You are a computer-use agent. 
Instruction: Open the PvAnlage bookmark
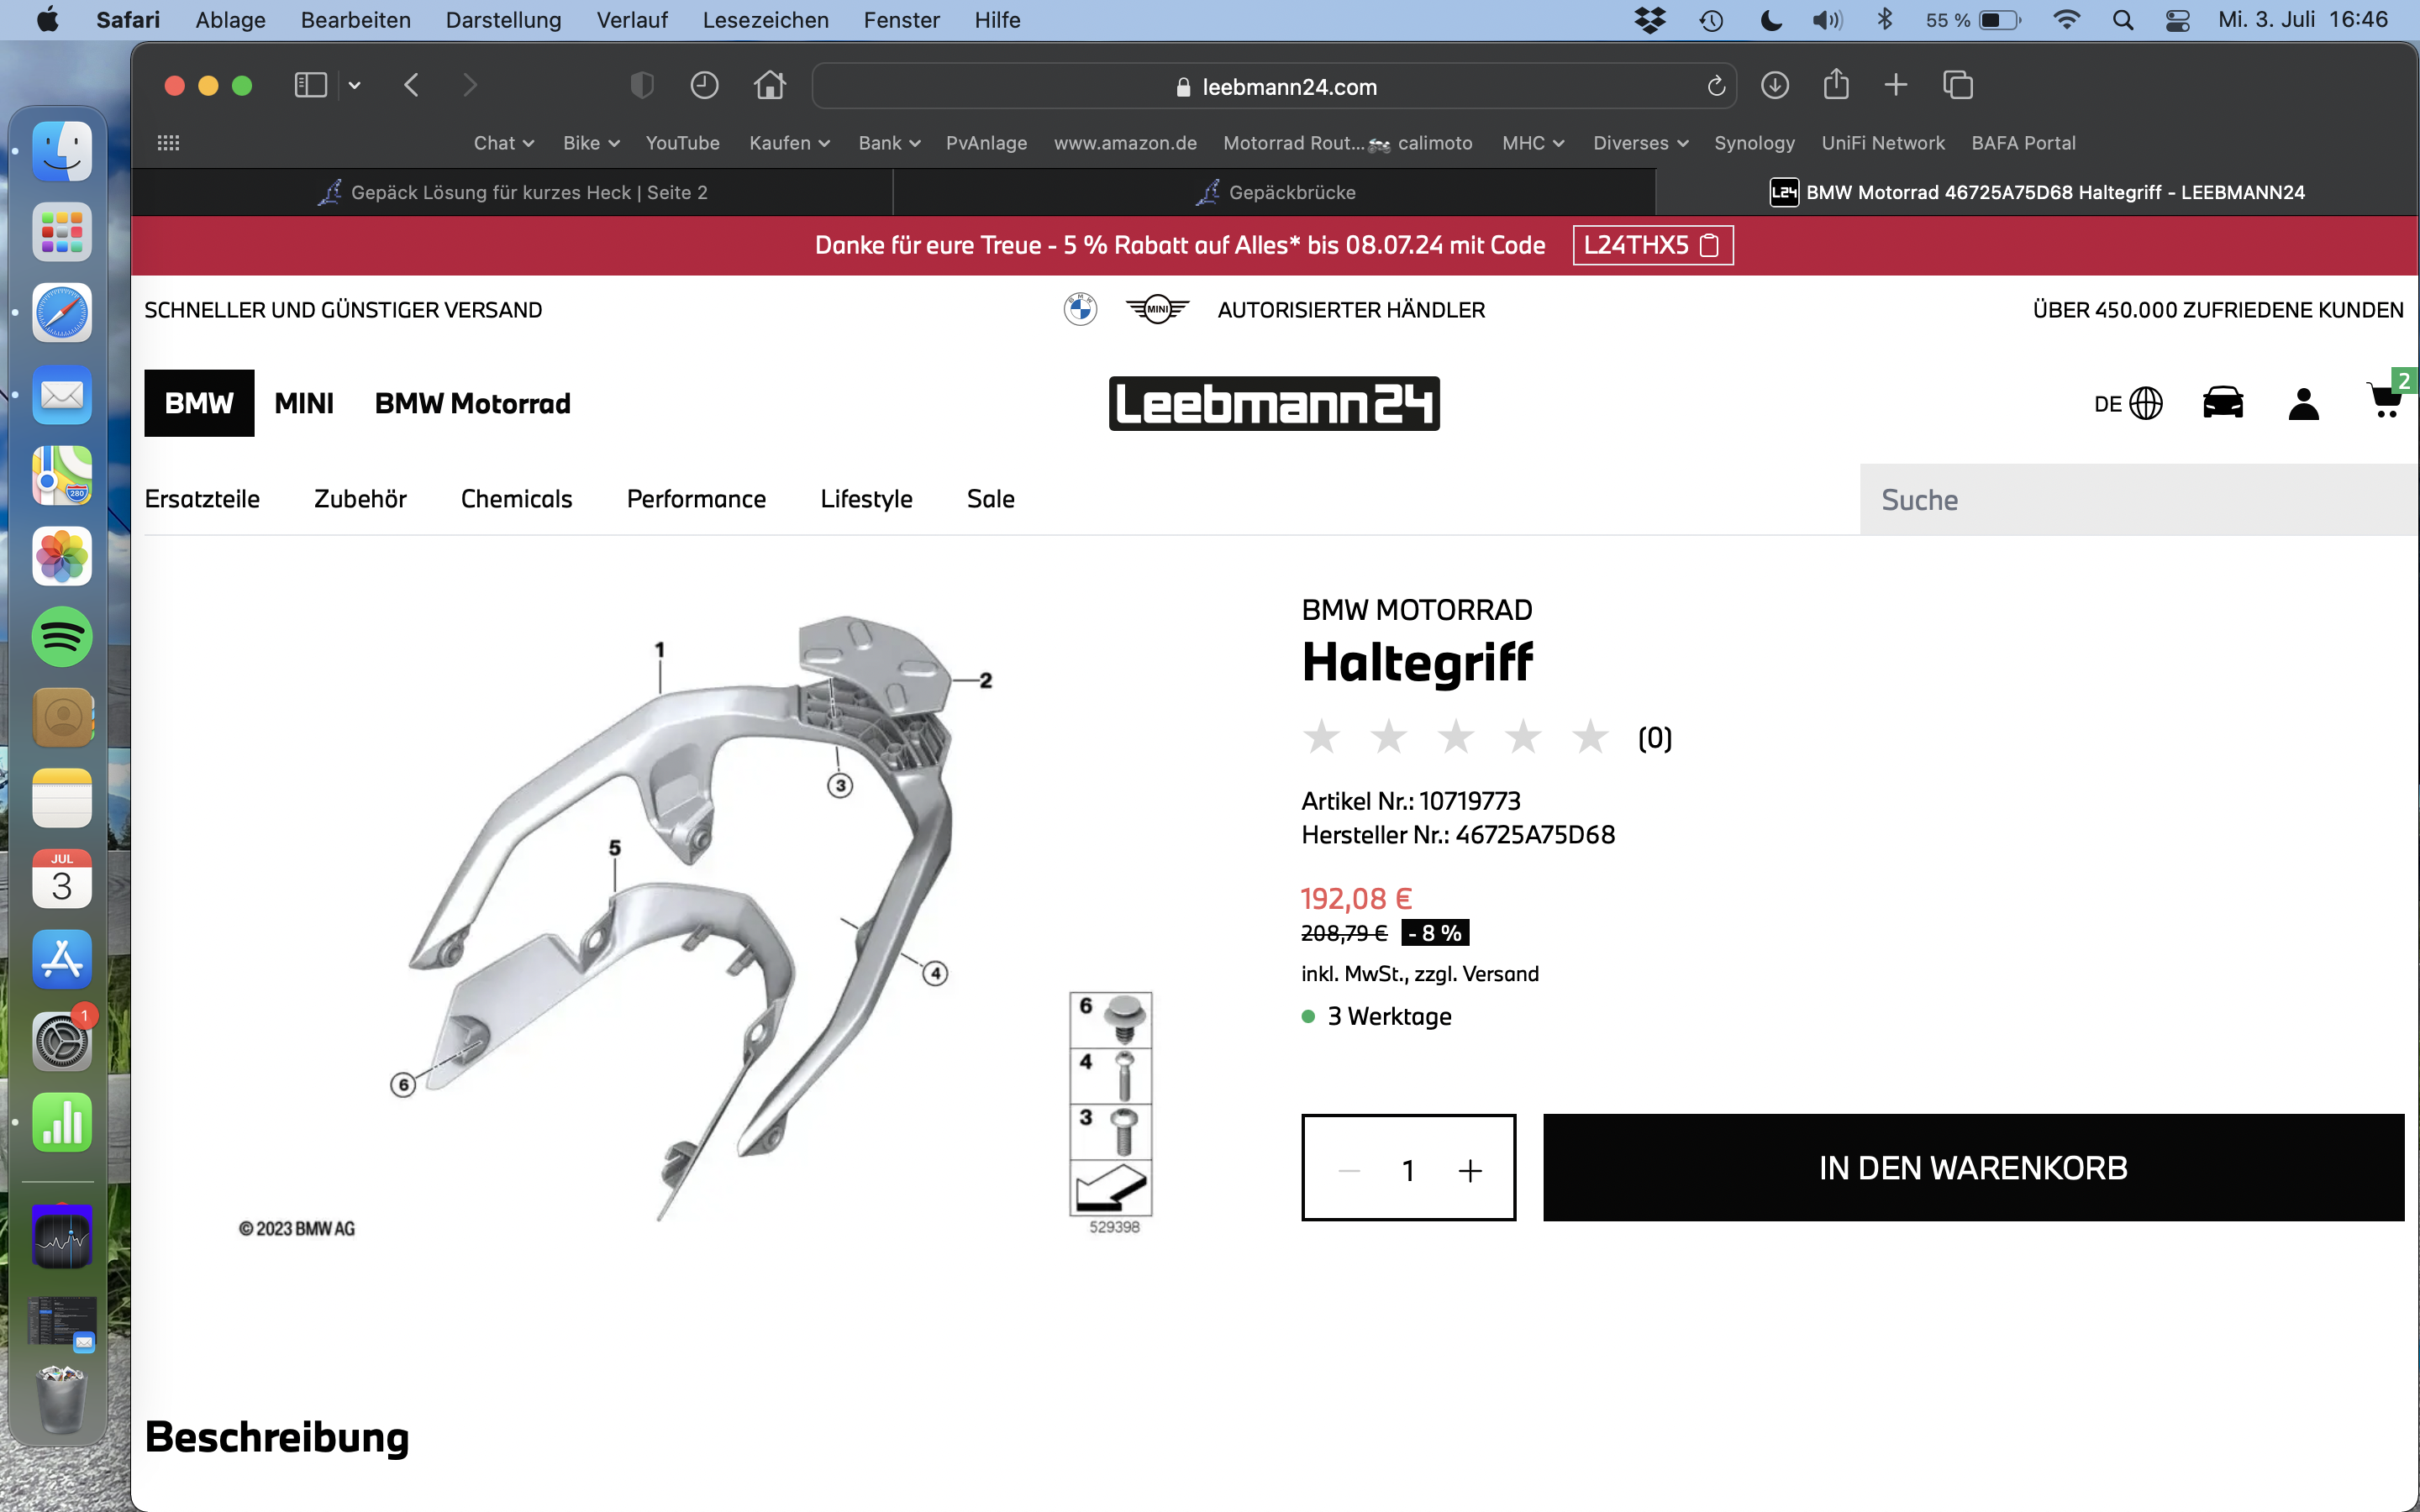(x=986, y=143)
